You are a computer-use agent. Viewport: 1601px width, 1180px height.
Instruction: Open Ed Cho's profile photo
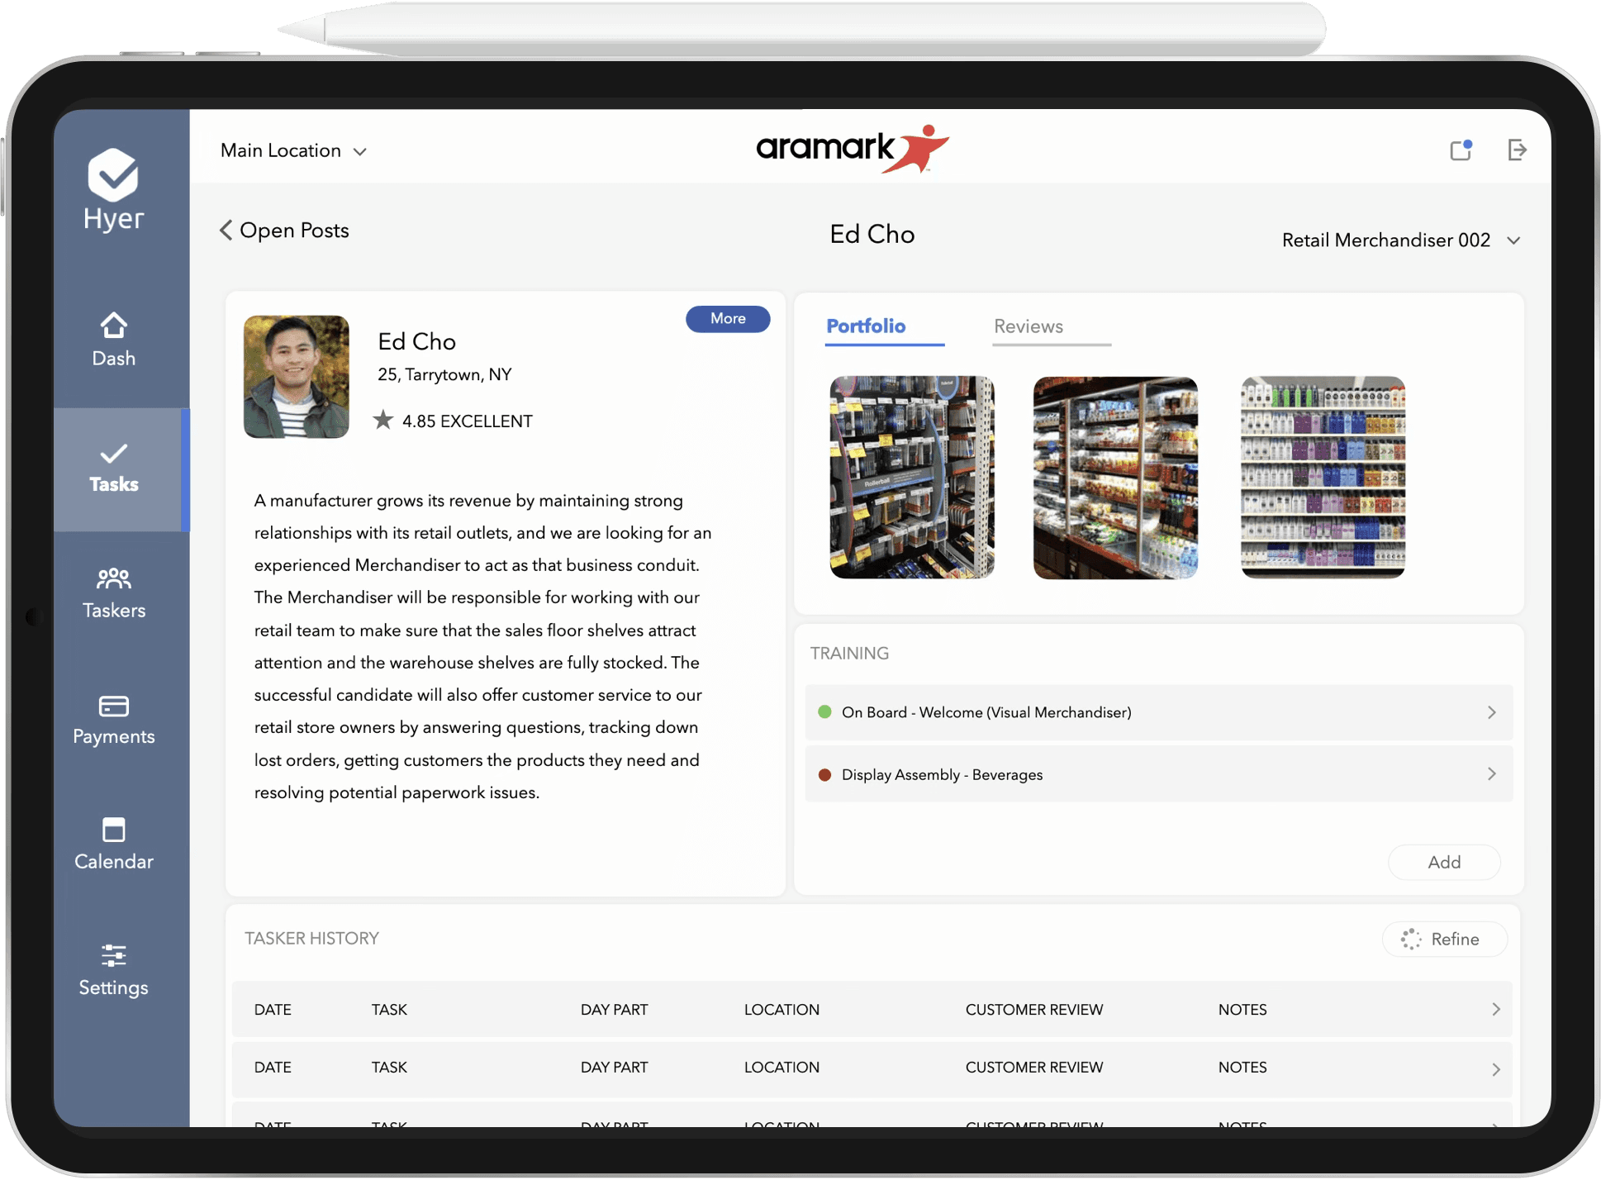(x=297, y=376)
